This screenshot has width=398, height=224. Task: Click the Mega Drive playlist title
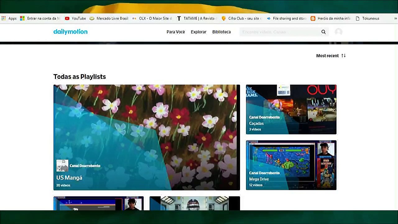pyautogui.click(x=259, y=179)
